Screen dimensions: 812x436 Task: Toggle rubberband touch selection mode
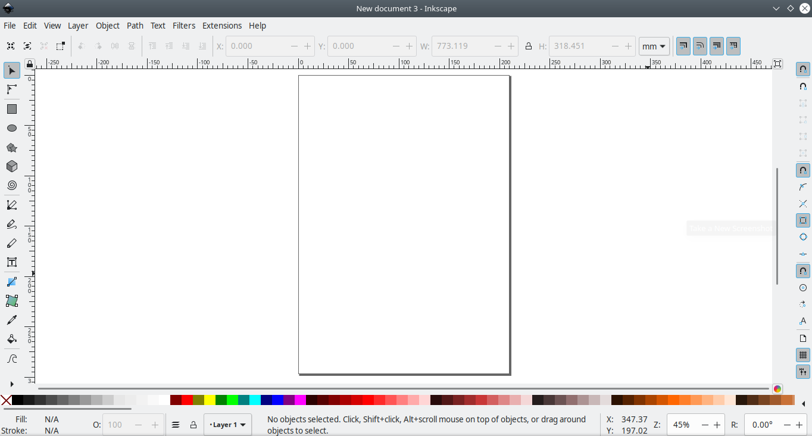pos(61,46)
